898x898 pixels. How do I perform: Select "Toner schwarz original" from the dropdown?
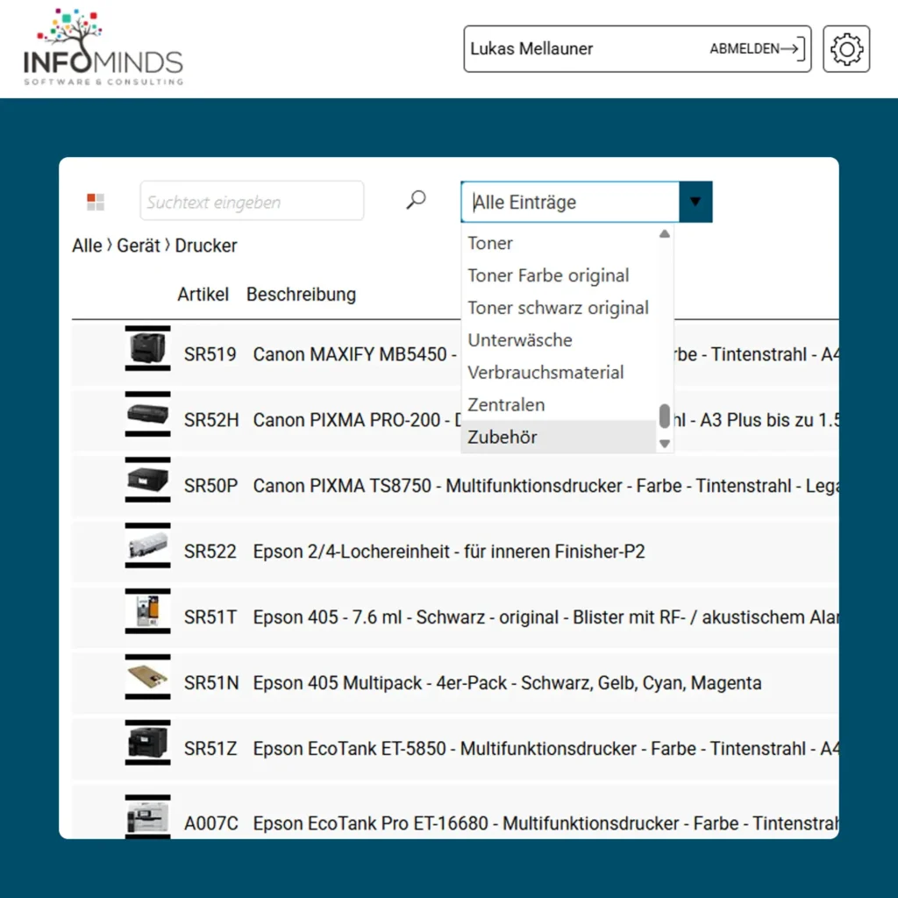pos(559,308)
